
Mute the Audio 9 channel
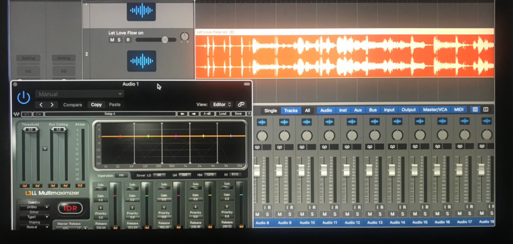click(280, 214)
